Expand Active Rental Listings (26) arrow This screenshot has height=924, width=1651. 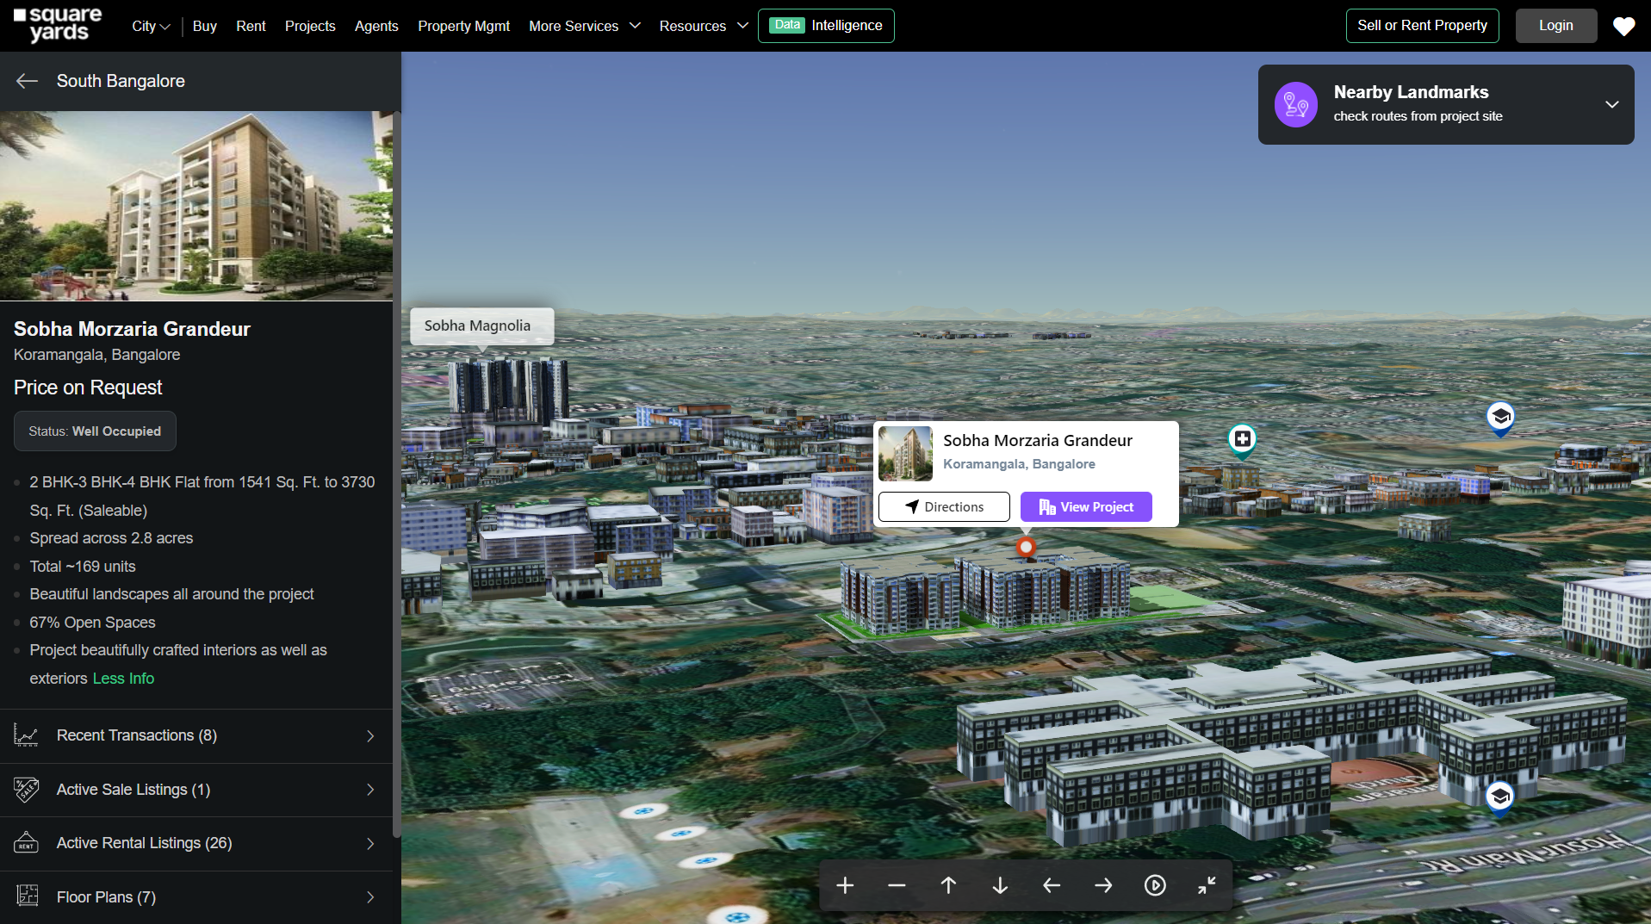click(370, 844)
